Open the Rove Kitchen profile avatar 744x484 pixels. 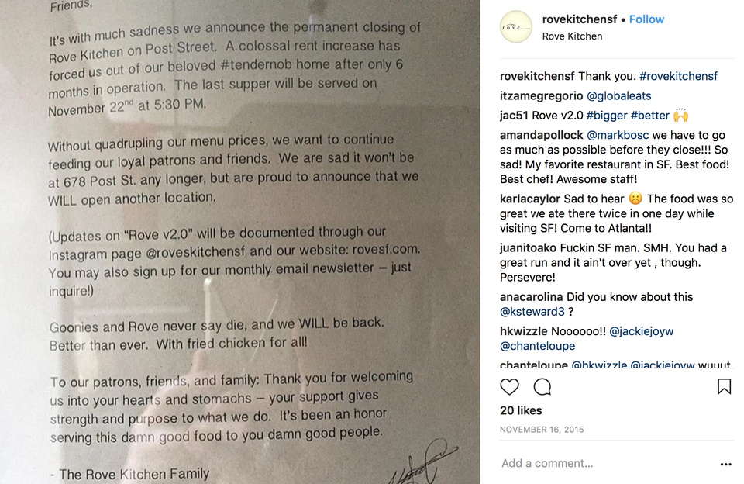click(x=516, y=27)
